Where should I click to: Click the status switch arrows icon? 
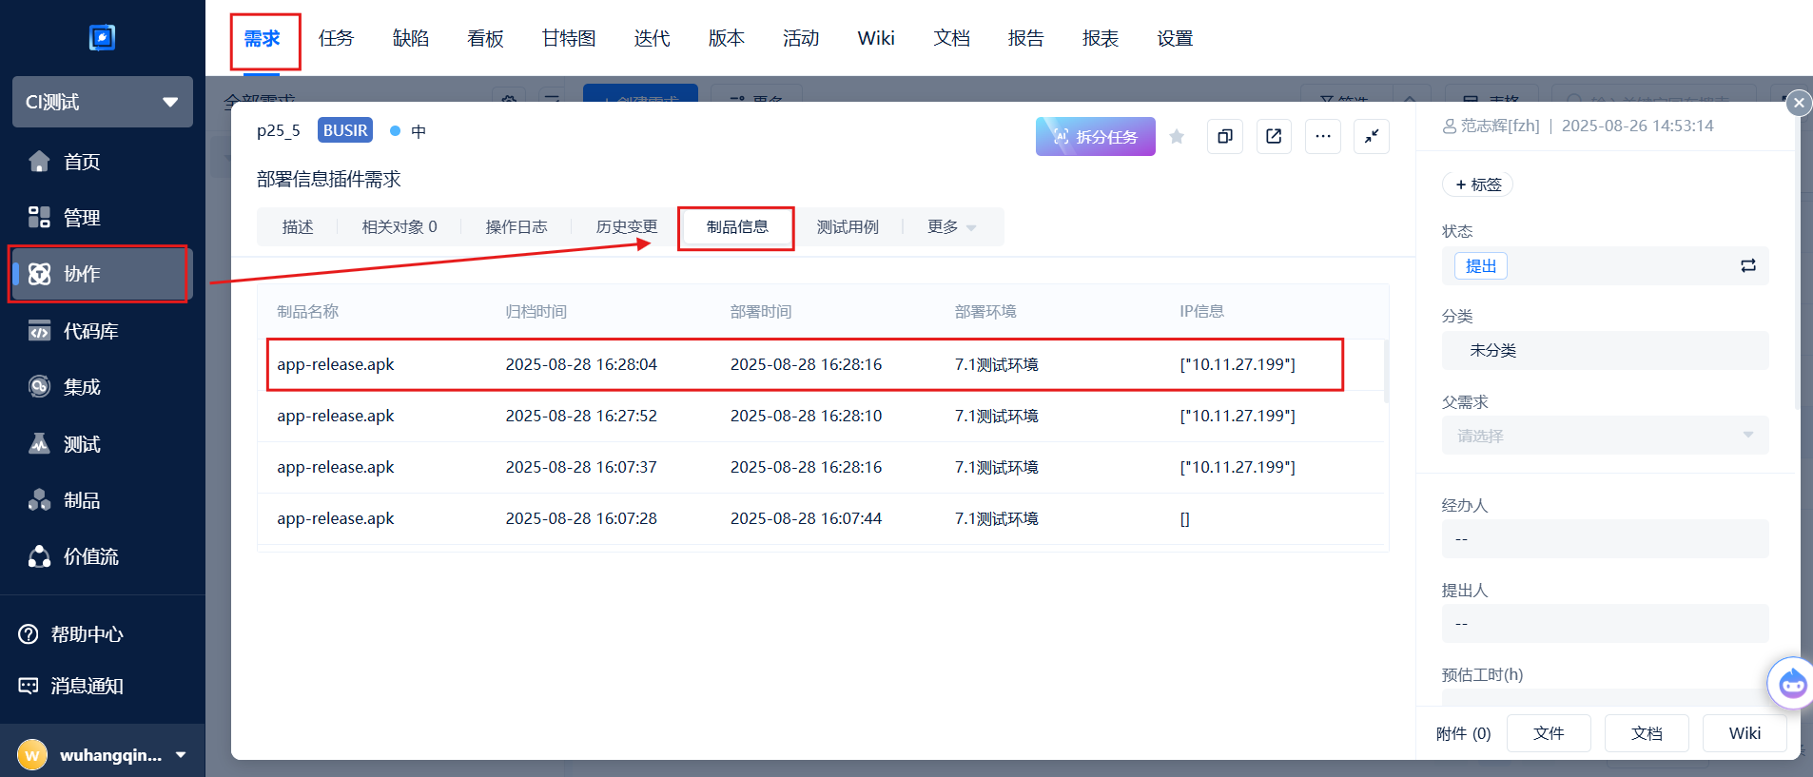[1747, 266]
